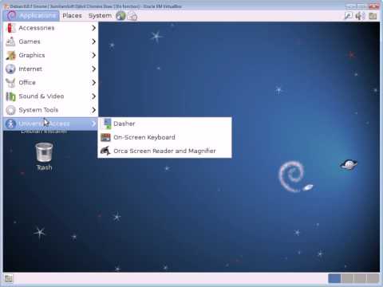The height and width of the screenshot is (287, 383).
Task: Switch to the second workspace
Action: click(347, 278)
